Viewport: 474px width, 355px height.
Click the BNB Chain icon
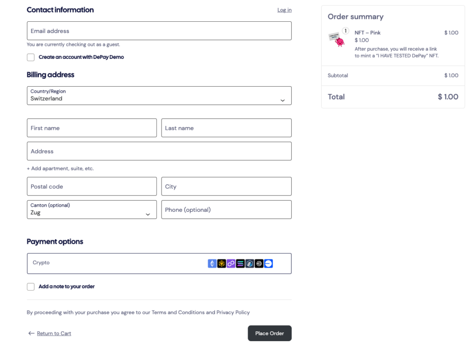(x=222, y=264)
